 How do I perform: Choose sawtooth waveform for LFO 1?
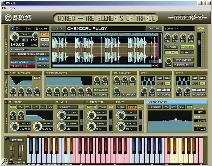pos(160,78)
